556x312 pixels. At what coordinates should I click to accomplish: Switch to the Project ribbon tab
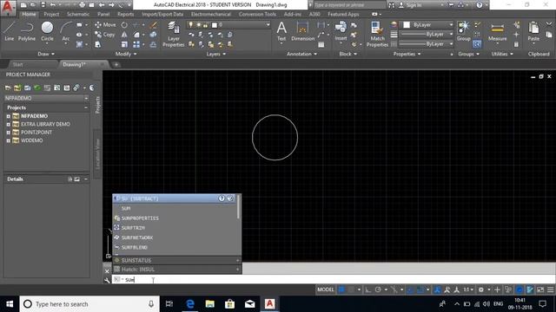(x=51, y=14)
